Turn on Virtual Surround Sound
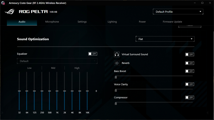 pyautogui.click(x=190, y=55)
